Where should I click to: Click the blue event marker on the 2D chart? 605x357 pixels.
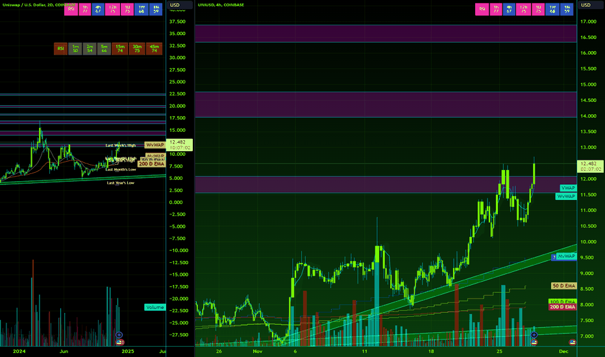click(x=119, y=335)
